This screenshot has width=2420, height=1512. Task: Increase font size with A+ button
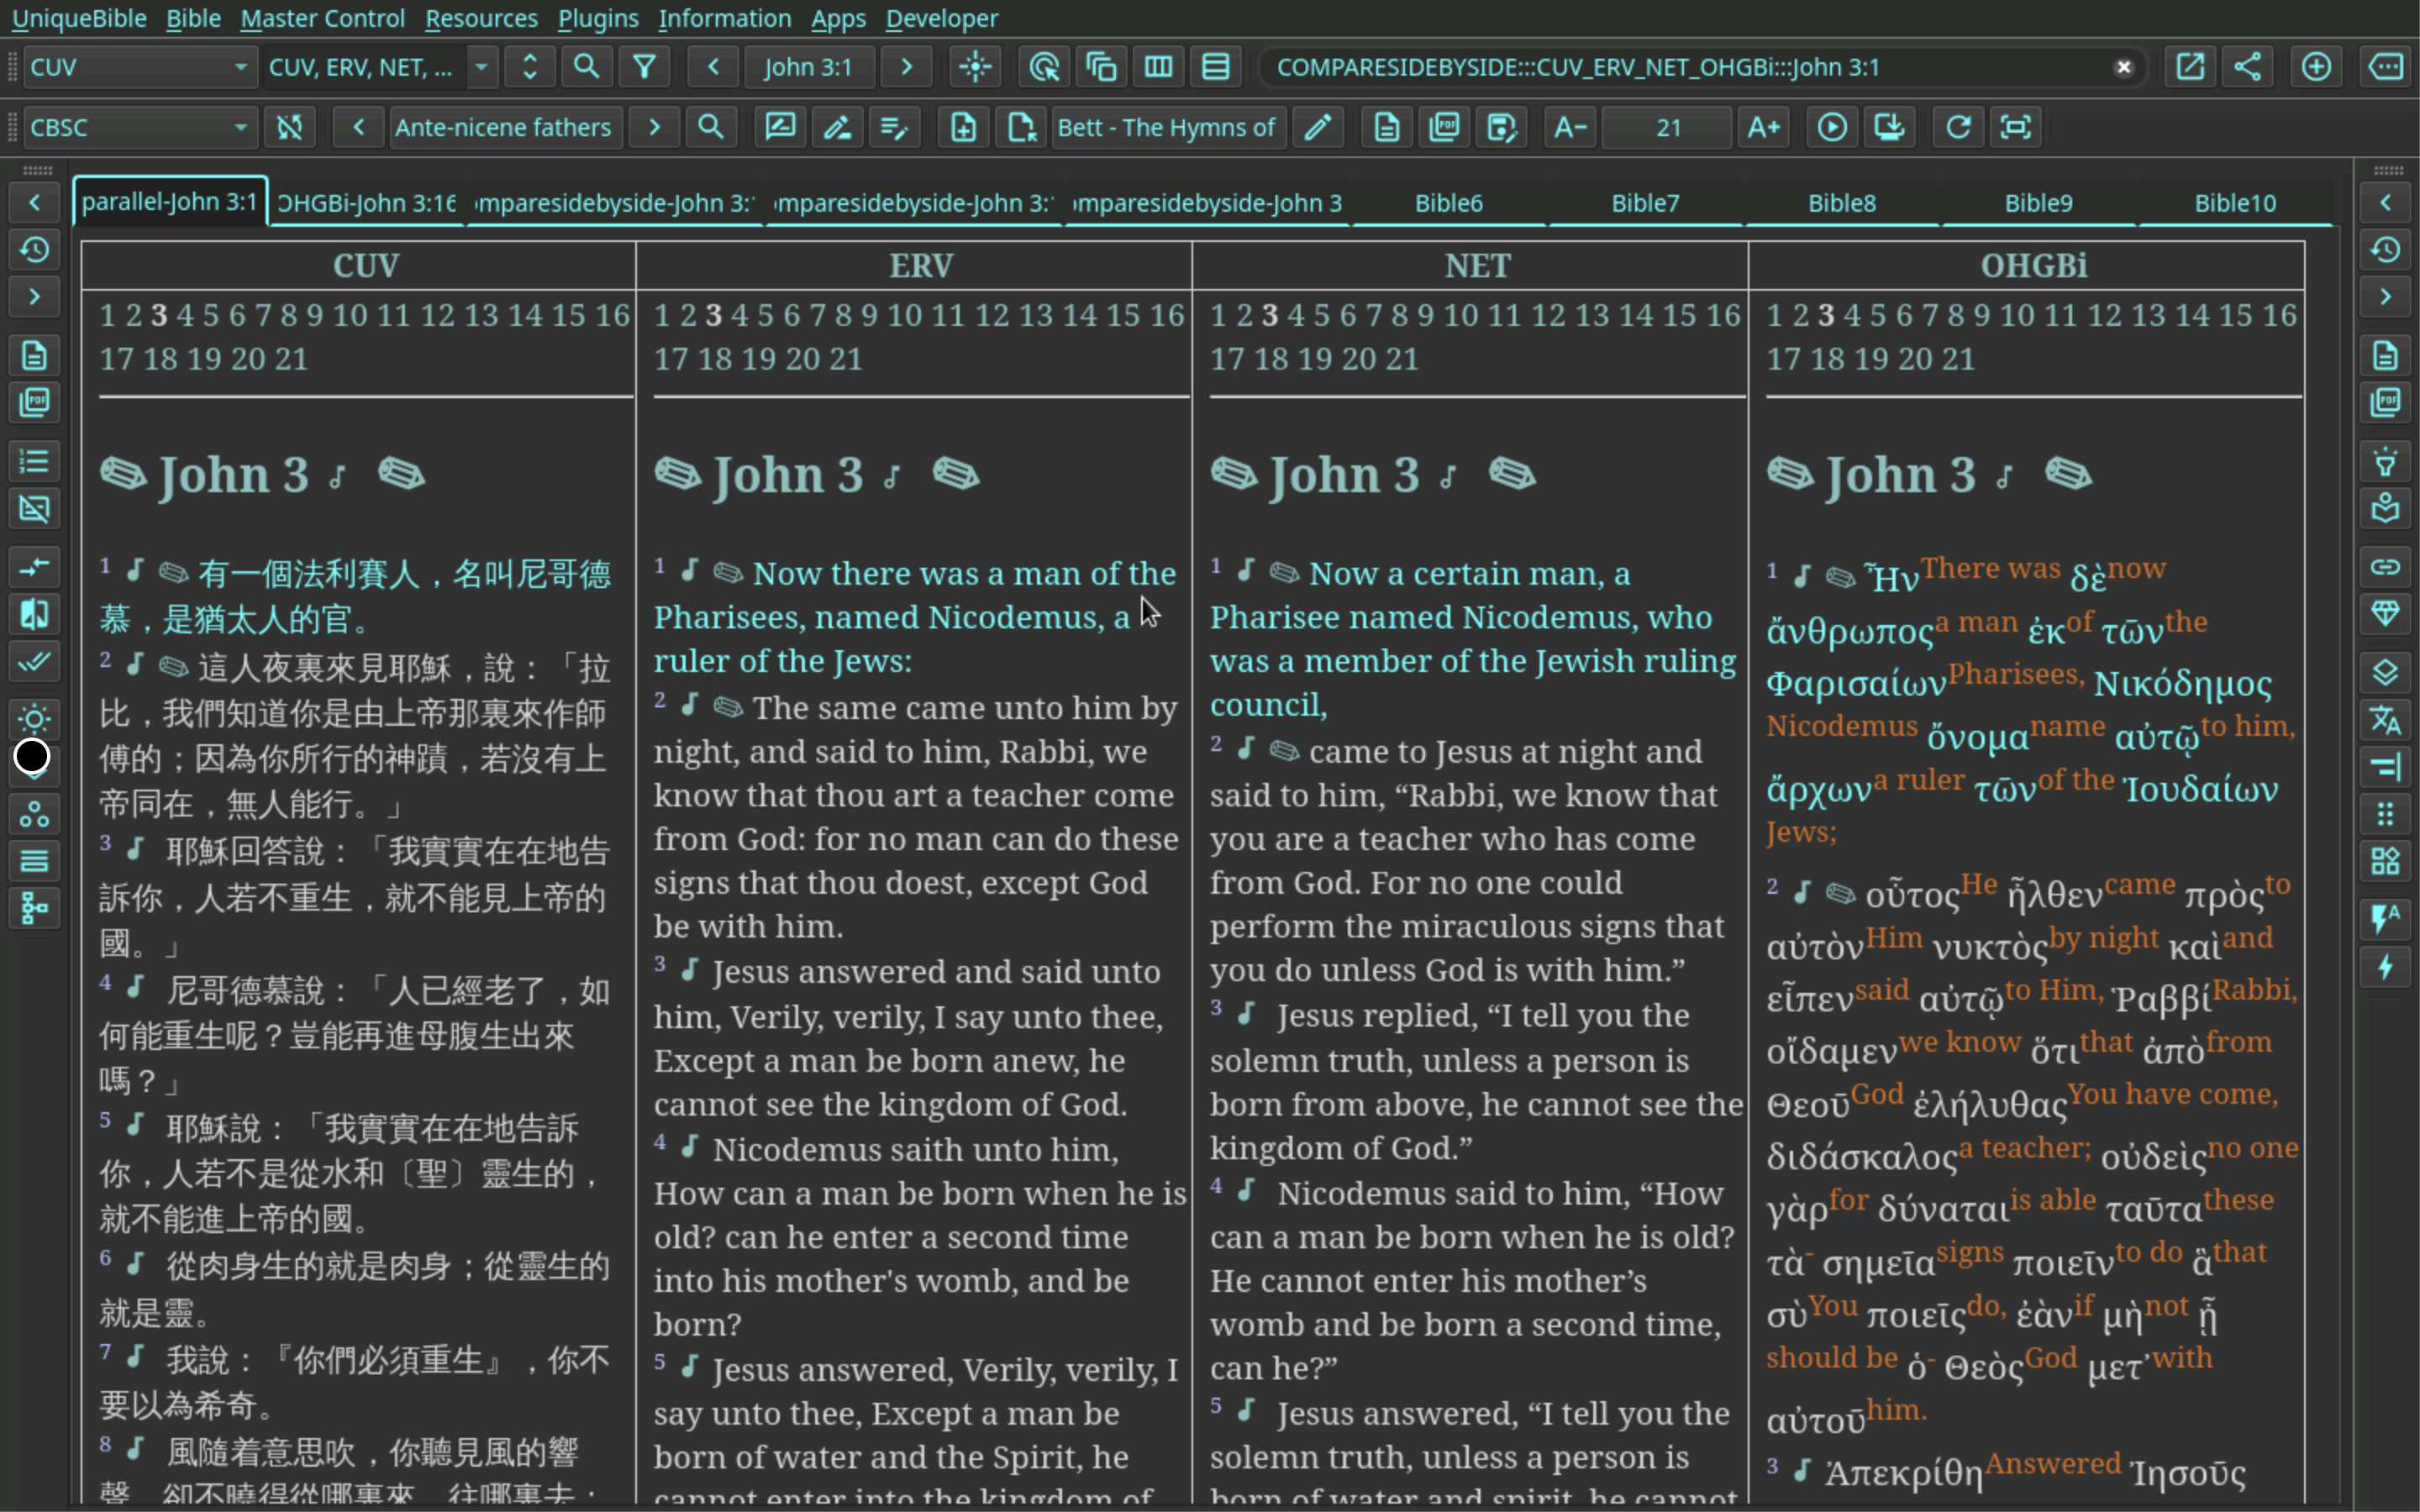pyautogui.click(x=1764, y=127)
